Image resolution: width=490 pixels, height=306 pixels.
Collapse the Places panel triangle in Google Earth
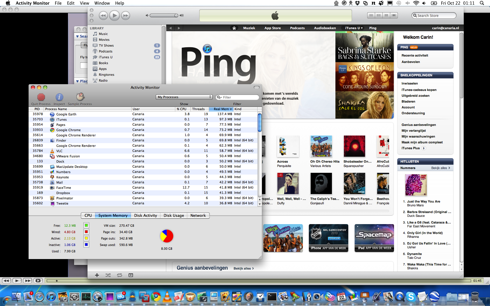tap(77, 81)
